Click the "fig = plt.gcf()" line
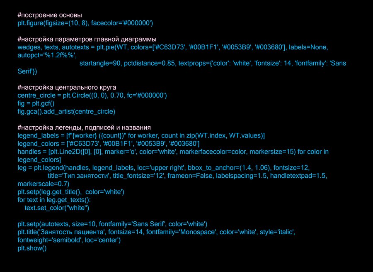 click(x=36, y=103)
